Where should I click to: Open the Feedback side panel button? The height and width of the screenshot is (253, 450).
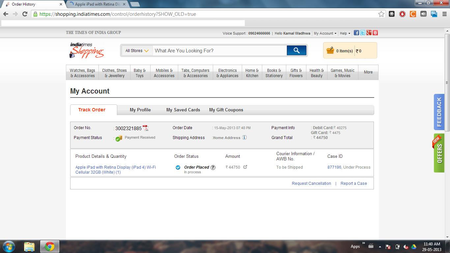(x=439, y=112)
